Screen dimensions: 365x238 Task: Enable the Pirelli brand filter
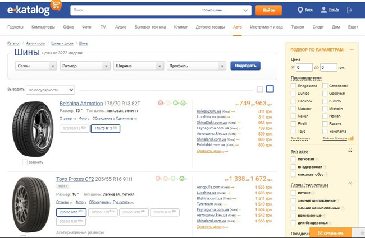click(x=293, y=124)
